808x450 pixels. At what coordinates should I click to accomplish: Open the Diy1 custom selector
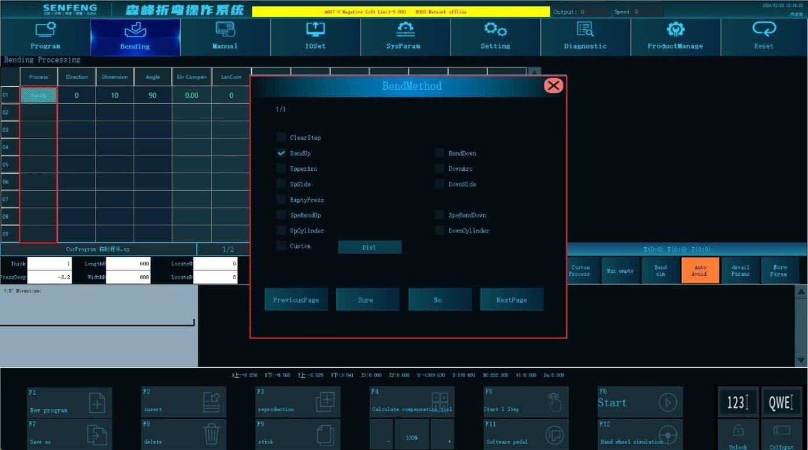[x=370, y=247]
